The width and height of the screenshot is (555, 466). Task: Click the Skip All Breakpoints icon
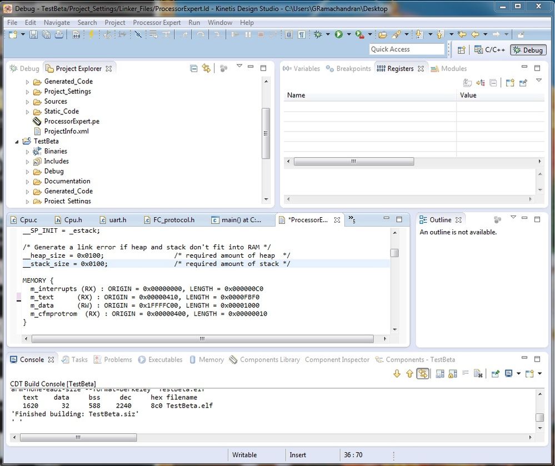(138, 34)
